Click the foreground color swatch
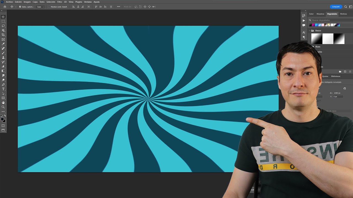Viewport: 353px width, 198px height. pyautogui.click(x=2, y=119)
